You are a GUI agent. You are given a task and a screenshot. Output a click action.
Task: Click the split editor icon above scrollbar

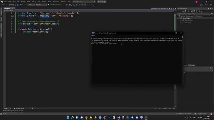175,11
